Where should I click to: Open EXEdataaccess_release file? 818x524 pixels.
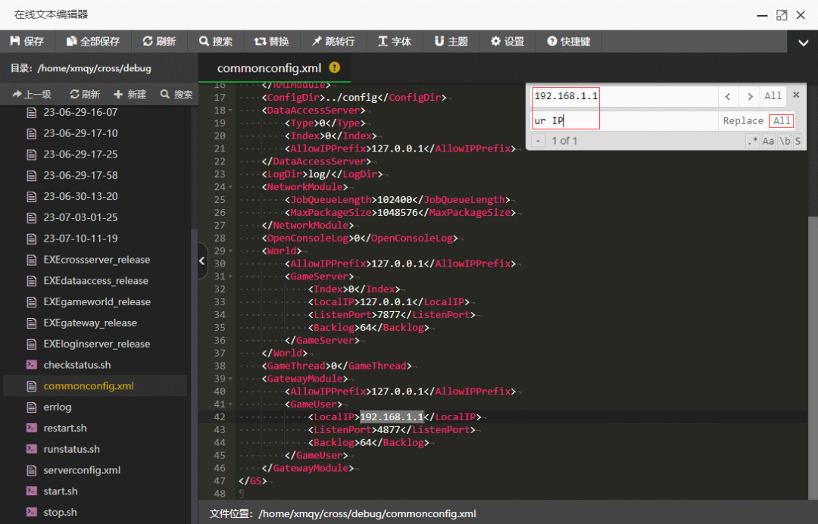[x=95, y=280]
